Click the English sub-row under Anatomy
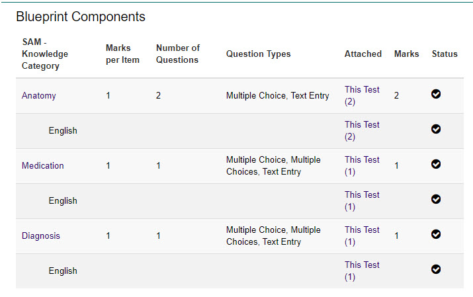The image size is (473, 297). click(63, 131)
